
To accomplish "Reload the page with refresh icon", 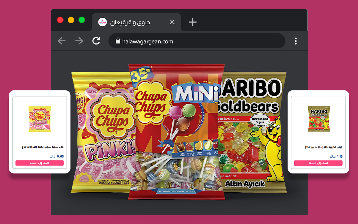I will point(96,41).
